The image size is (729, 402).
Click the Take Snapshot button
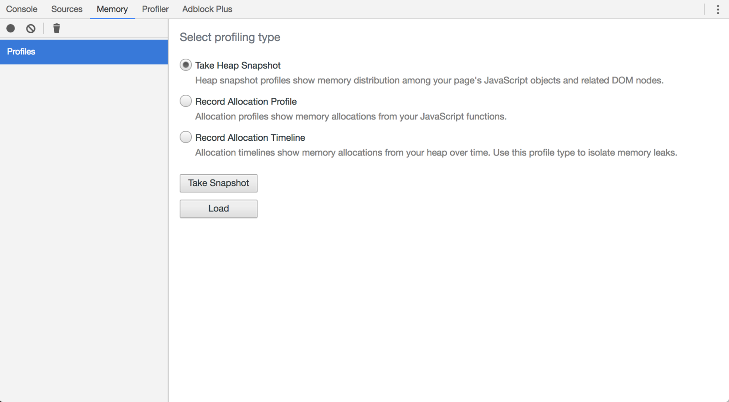219,183
